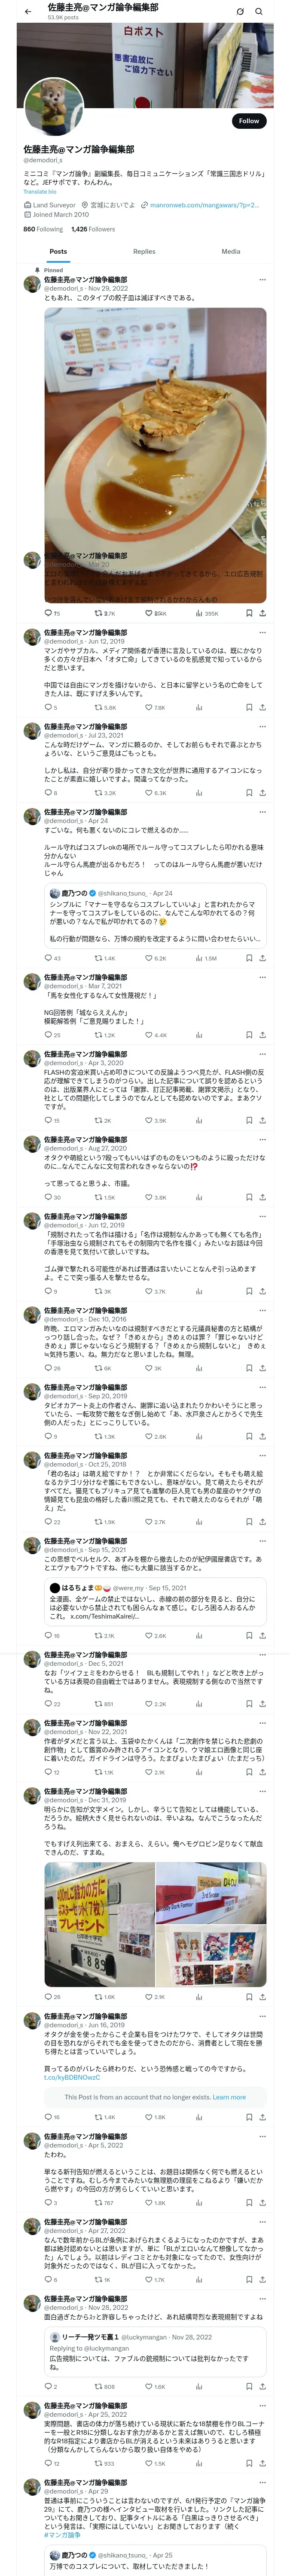Screen dimensions: 290x2576
Task: Follow this account
Action: 248,121
